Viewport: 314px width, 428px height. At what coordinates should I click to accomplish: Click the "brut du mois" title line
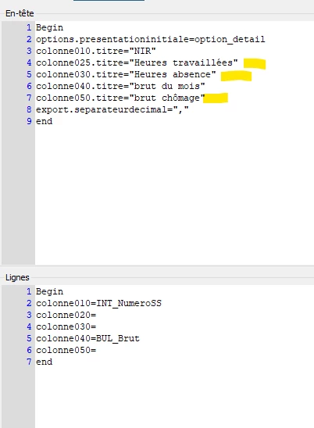120,86
